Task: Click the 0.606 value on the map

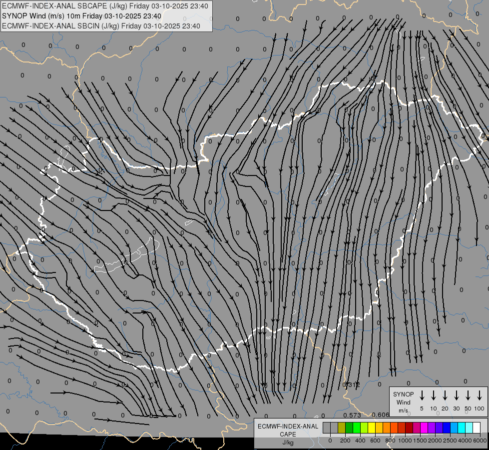Action: pyautogui.click(x=381, y=415)
